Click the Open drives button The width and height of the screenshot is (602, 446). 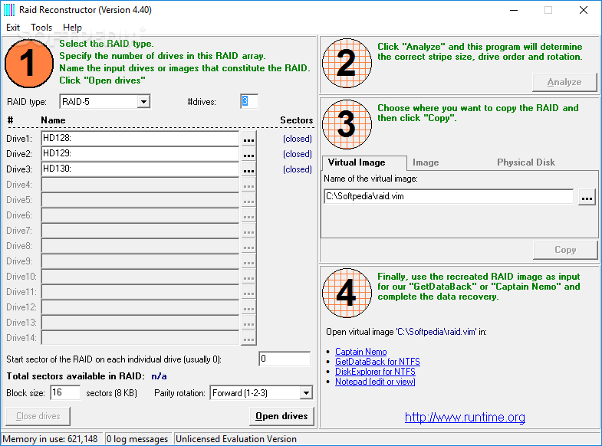(281, 416)
